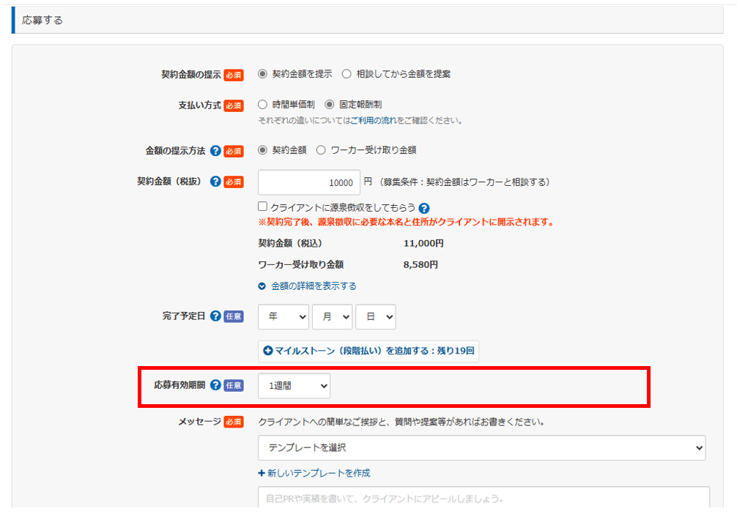This screenshot has height=525, width=737.
Task: Select 契約金額を提示 radio button
Action: (262, 74)
